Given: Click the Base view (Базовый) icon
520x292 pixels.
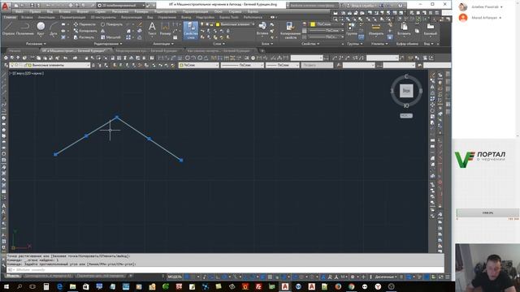Looking at the screenshot, I should [x=431, y=29].
